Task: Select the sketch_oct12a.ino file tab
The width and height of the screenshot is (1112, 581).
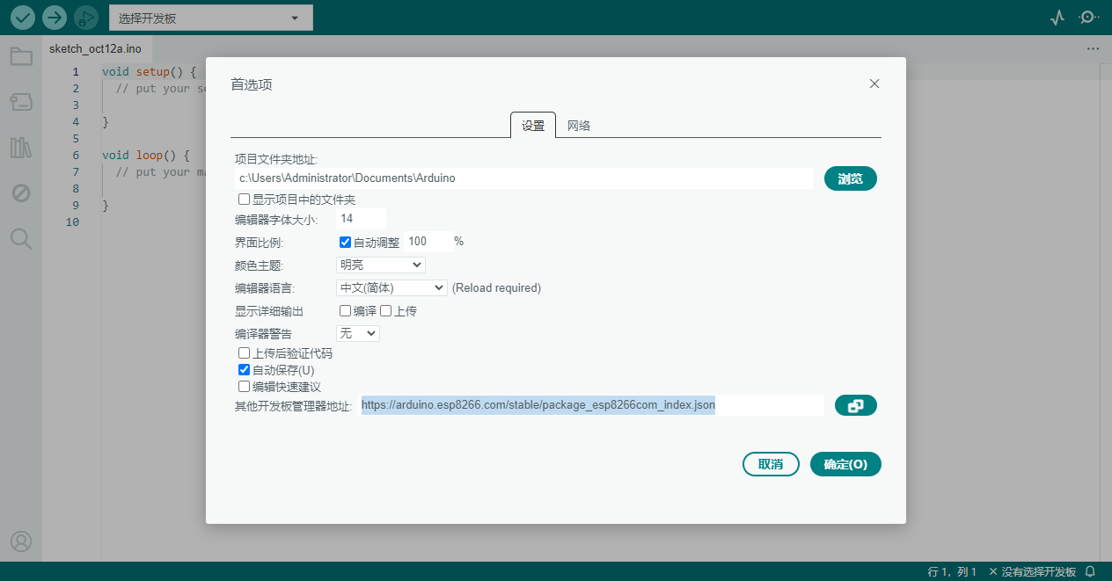Action: (x=97, y=49)
